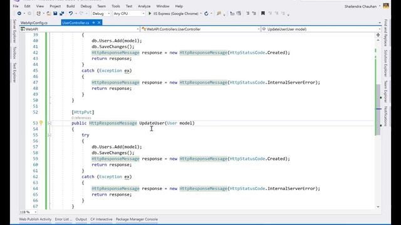The width and height of the screenshot is (401, 225).
Task: Open the Output panel tab
Action: (x=81, y=219)
